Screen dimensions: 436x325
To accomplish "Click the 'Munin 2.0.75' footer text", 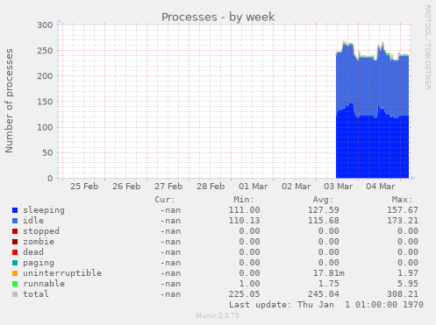I will pyautogui.click(x=218, y=315).
